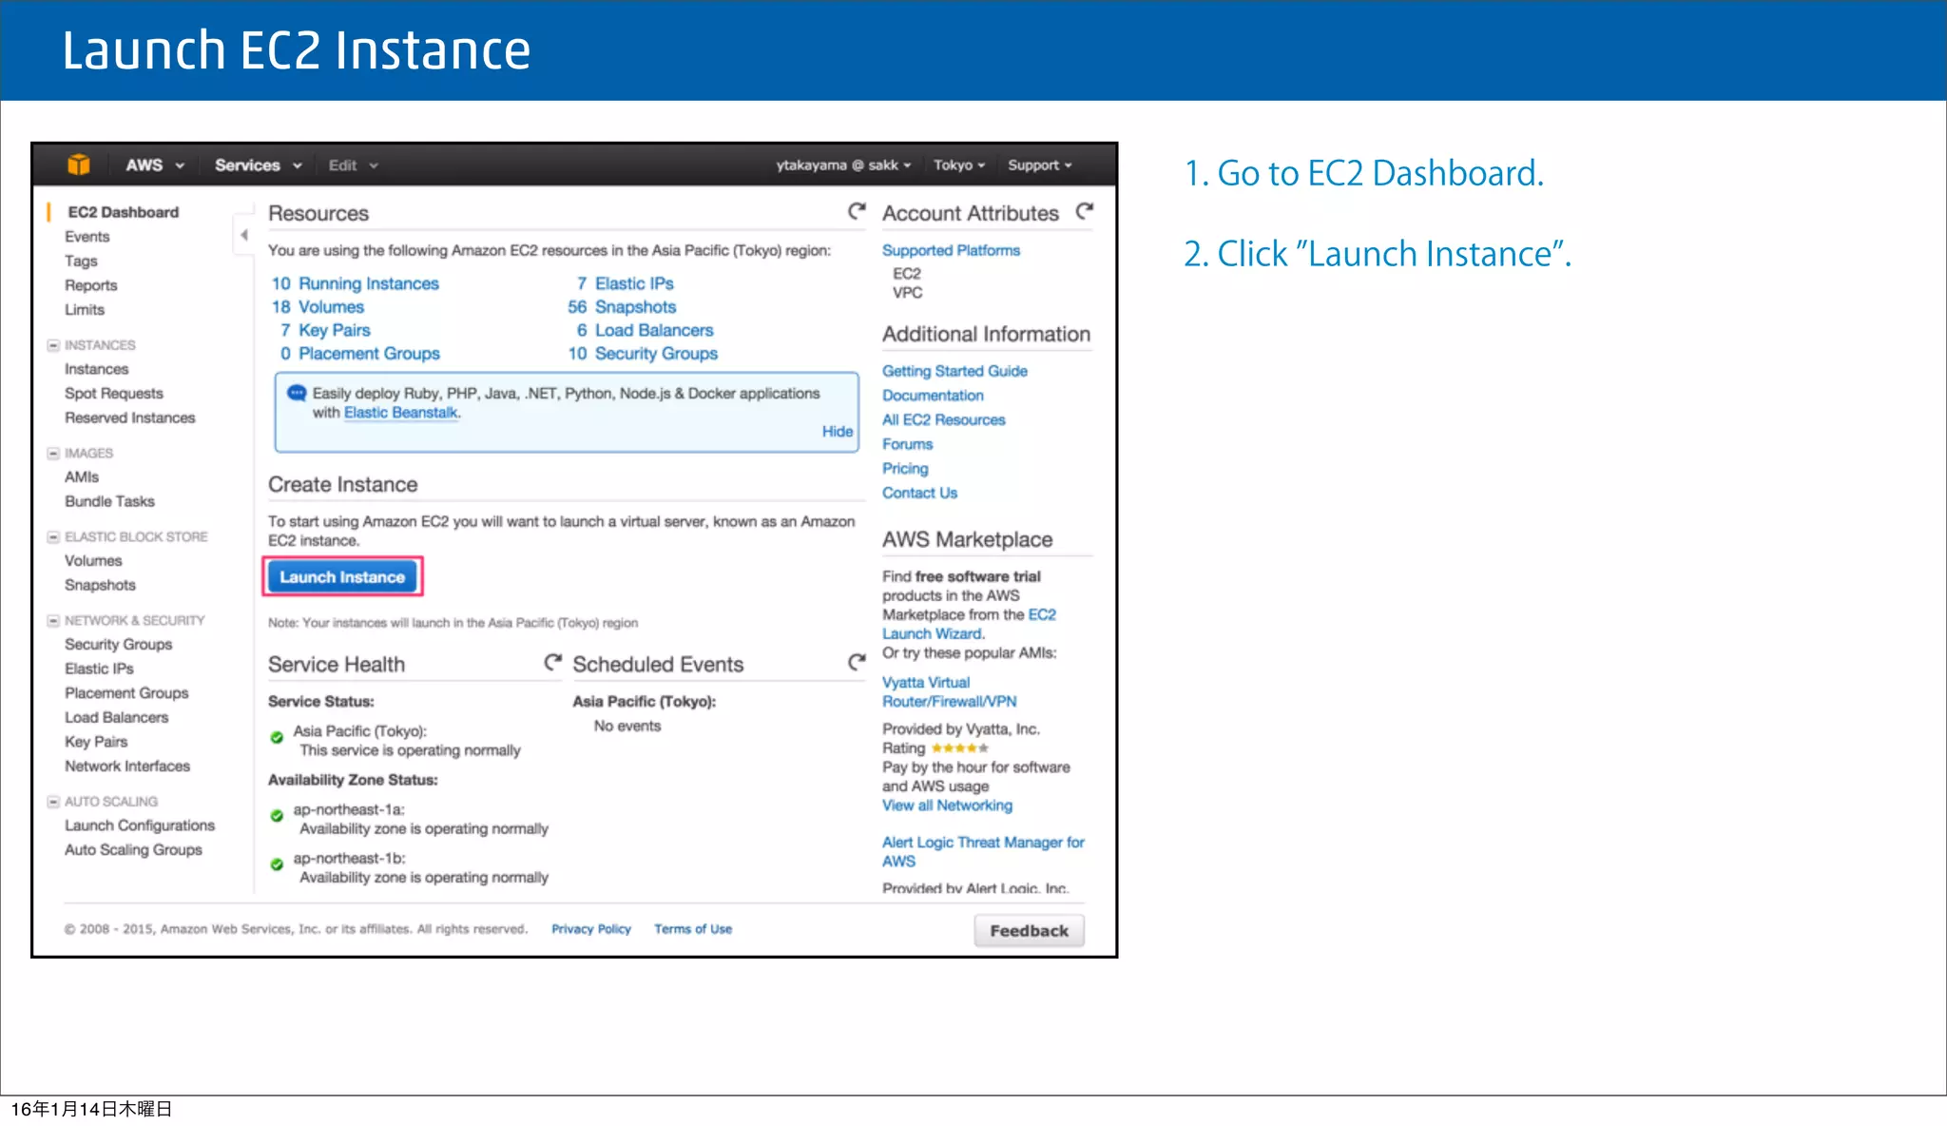Open the Contact Us link
The width and height of the screenshot is (1947, 1126).
point(919,493)
